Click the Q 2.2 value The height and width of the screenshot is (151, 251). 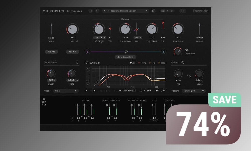tap(134, 91)
